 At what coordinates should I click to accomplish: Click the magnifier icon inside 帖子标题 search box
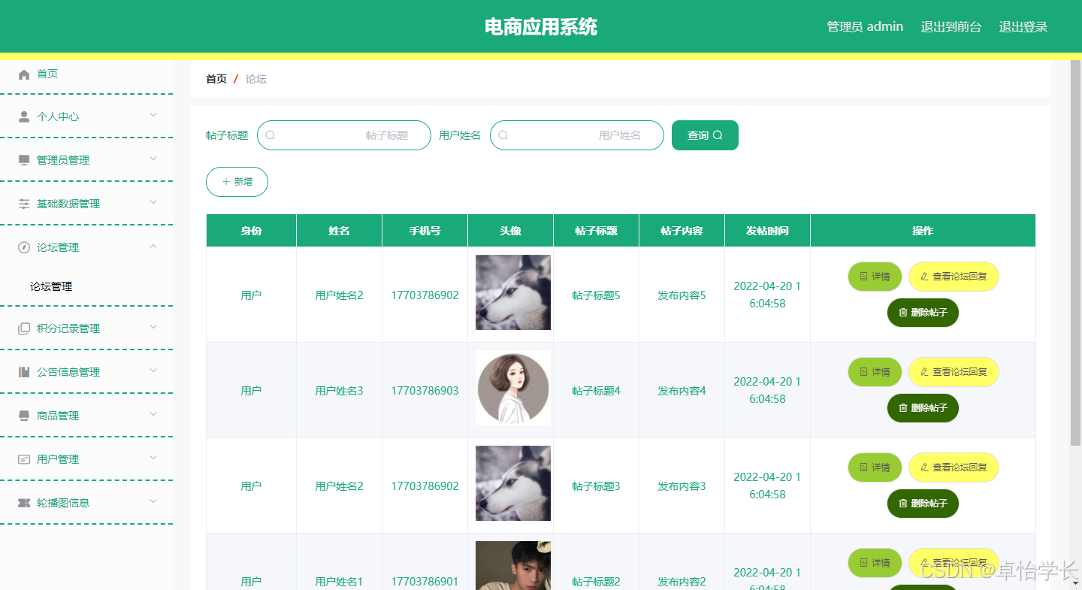[x=270, y=135]
